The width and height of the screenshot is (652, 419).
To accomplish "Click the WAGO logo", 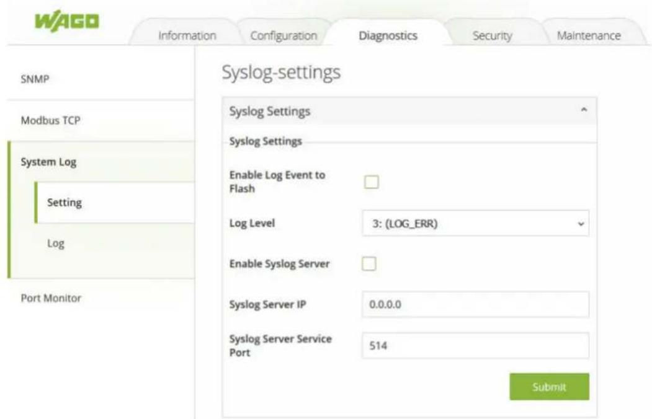I will click(66, 20).
